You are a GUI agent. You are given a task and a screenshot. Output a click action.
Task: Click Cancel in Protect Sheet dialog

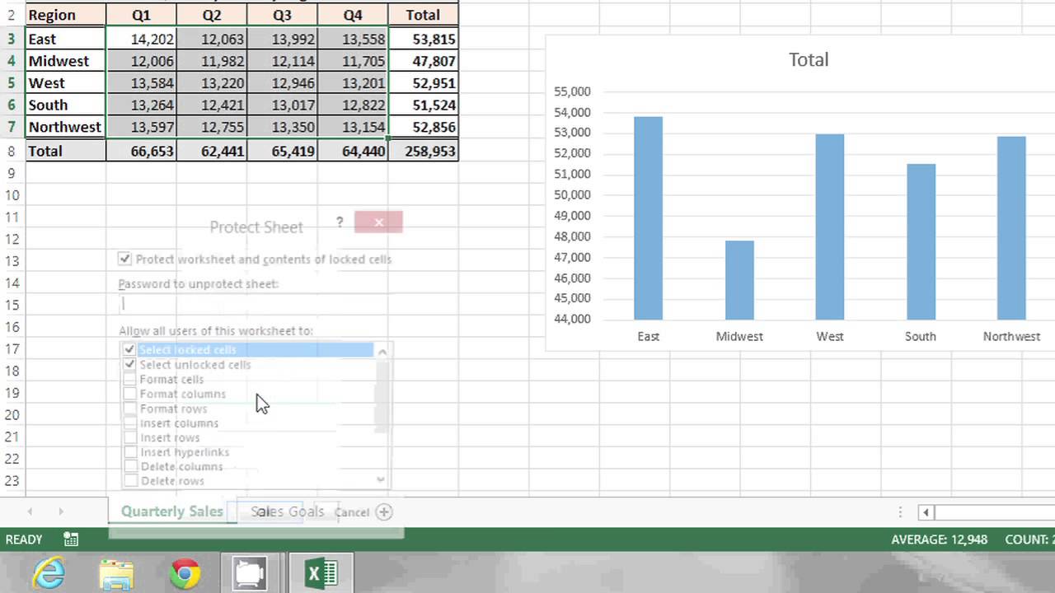click(352, 512)
